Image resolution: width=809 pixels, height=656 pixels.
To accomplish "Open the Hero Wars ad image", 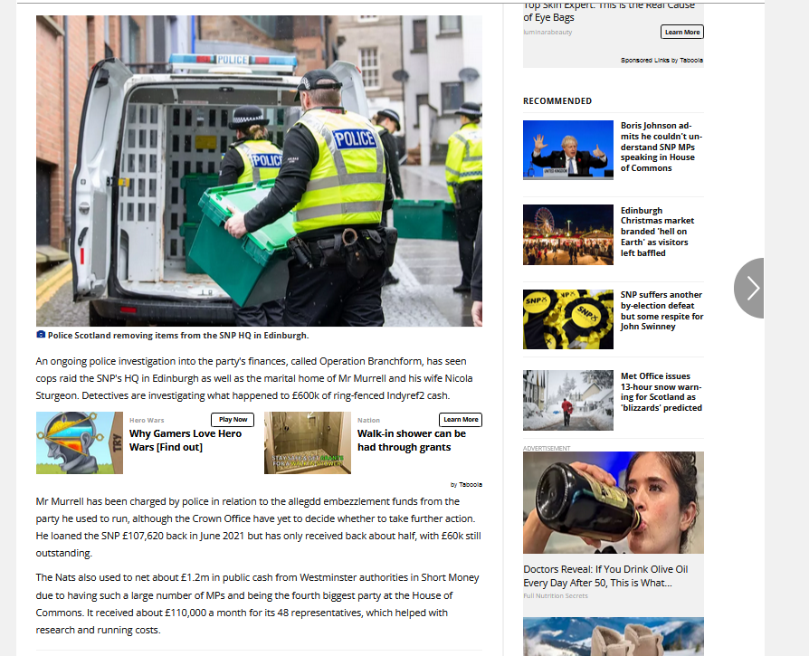I will pyautogui.click(x=80, y=442).
